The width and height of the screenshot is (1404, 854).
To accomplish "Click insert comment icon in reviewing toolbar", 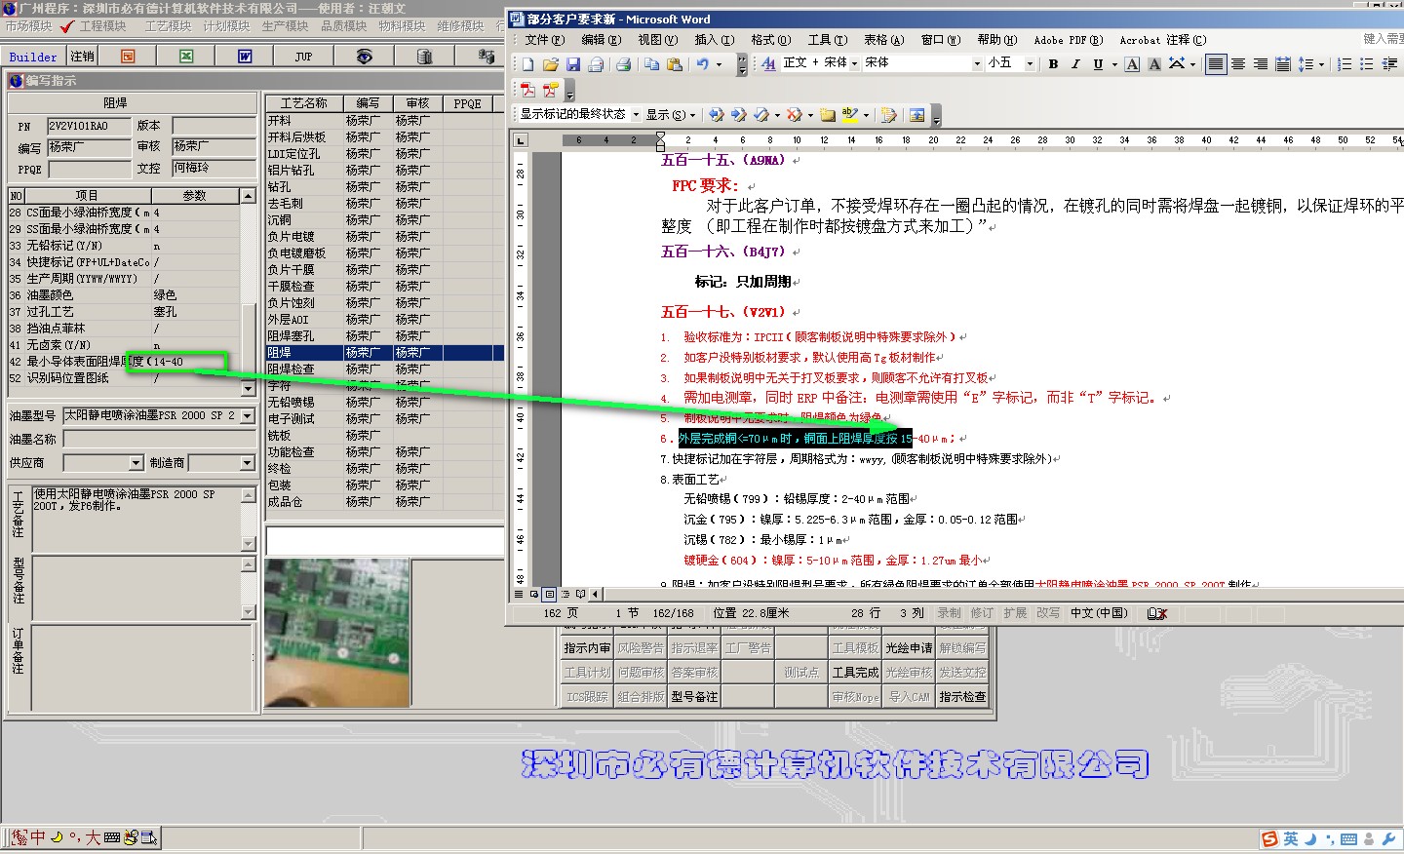I will (827, 114).
